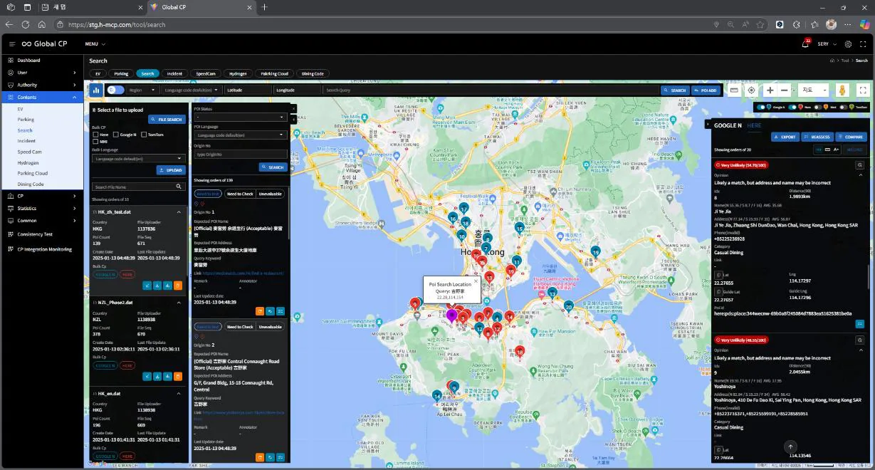Click the A+ font size icon
Viewport: 875px width, 470px height.
[836, 150]
